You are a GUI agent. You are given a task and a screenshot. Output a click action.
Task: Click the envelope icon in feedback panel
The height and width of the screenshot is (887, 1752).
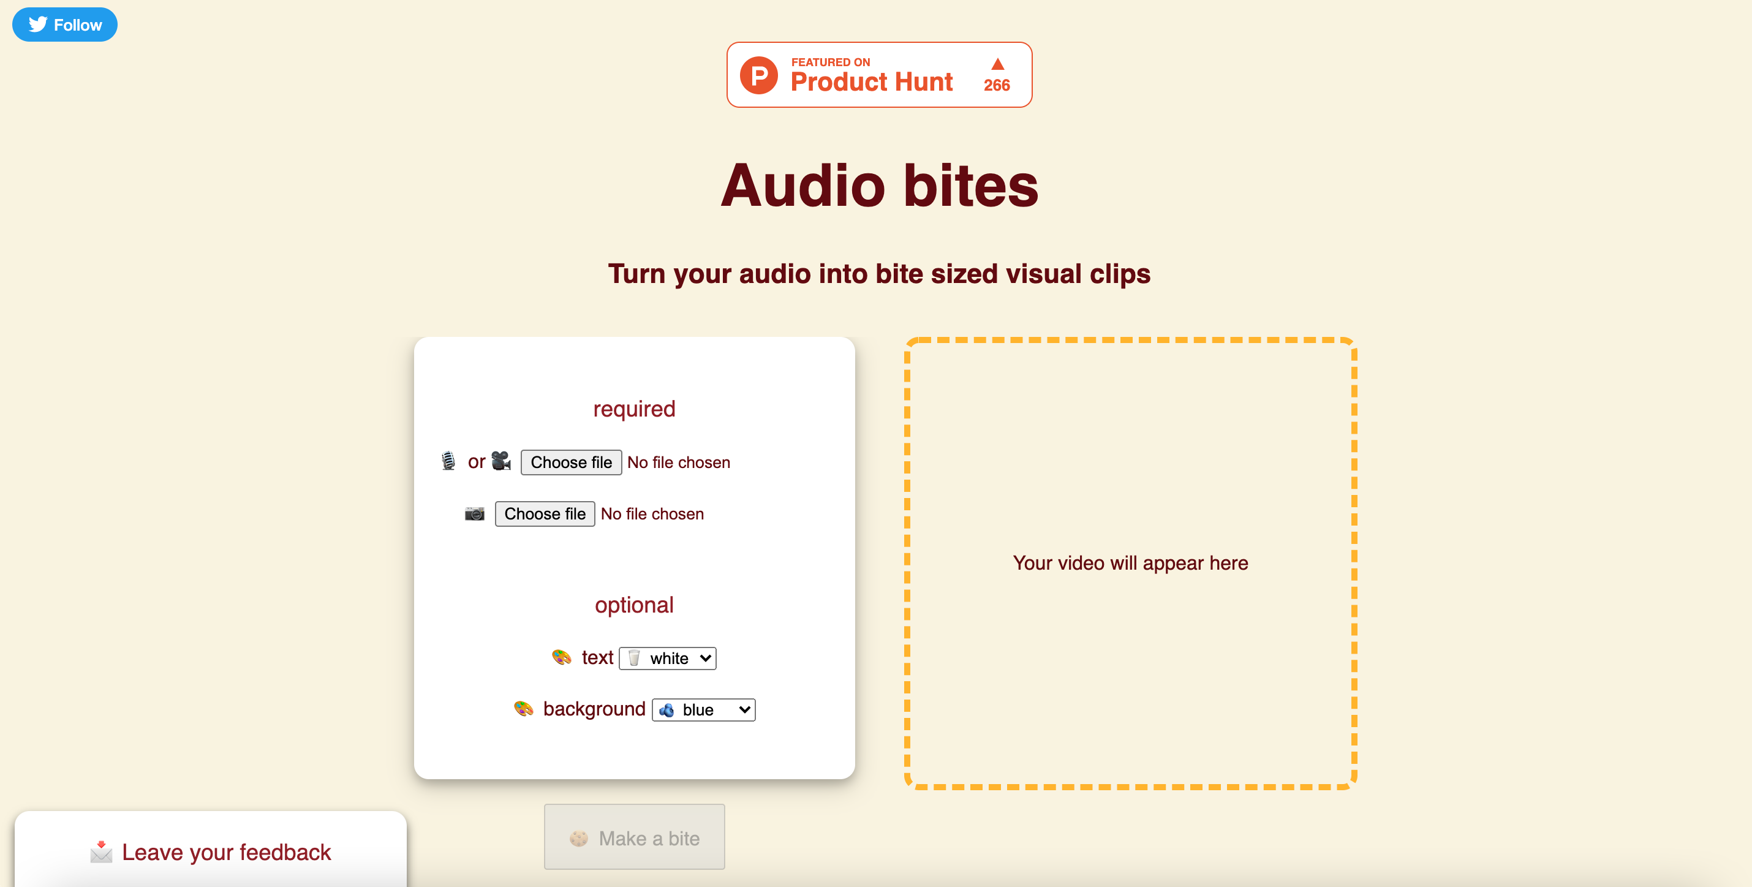click(x=101, y=851)
